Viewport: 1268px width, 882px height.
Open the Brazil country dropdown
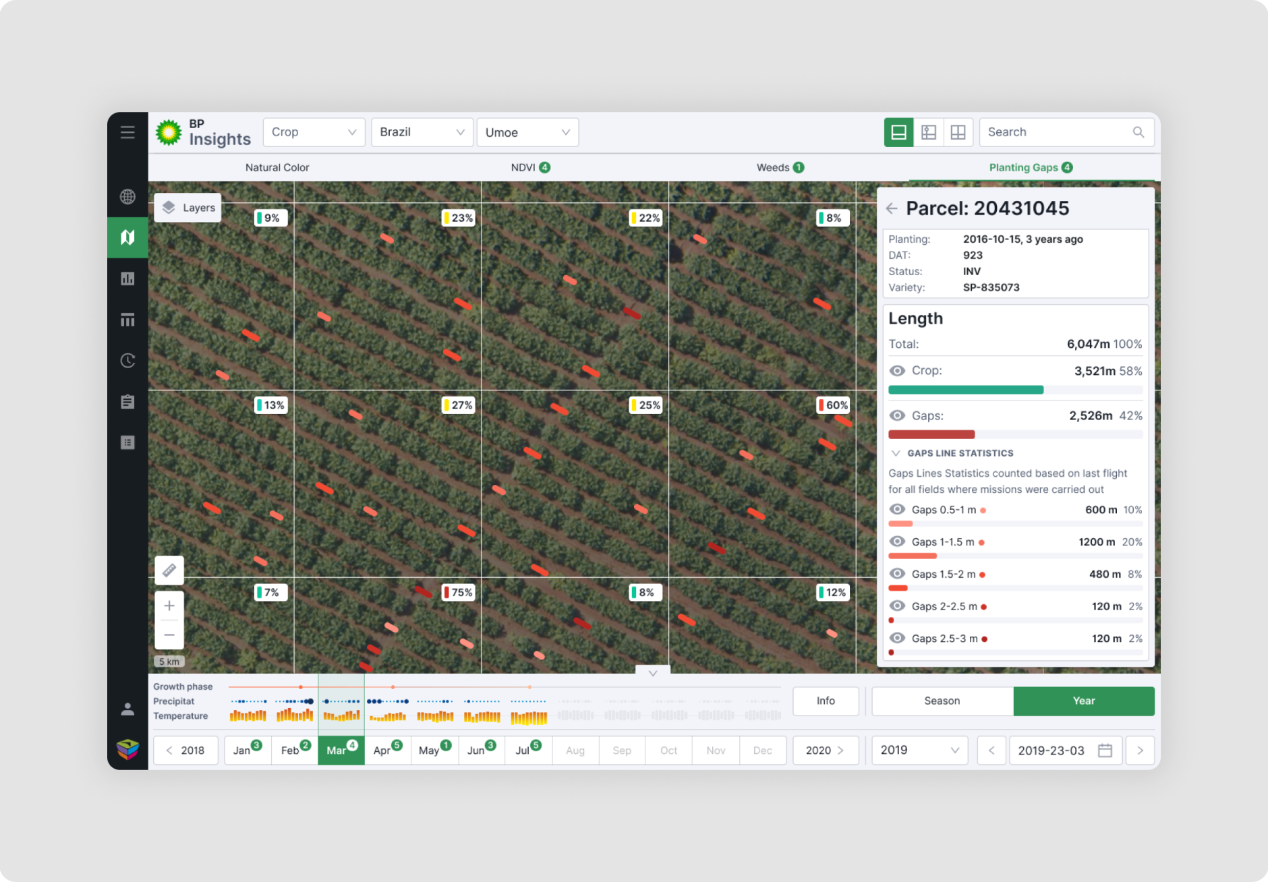tap(422, 132)
